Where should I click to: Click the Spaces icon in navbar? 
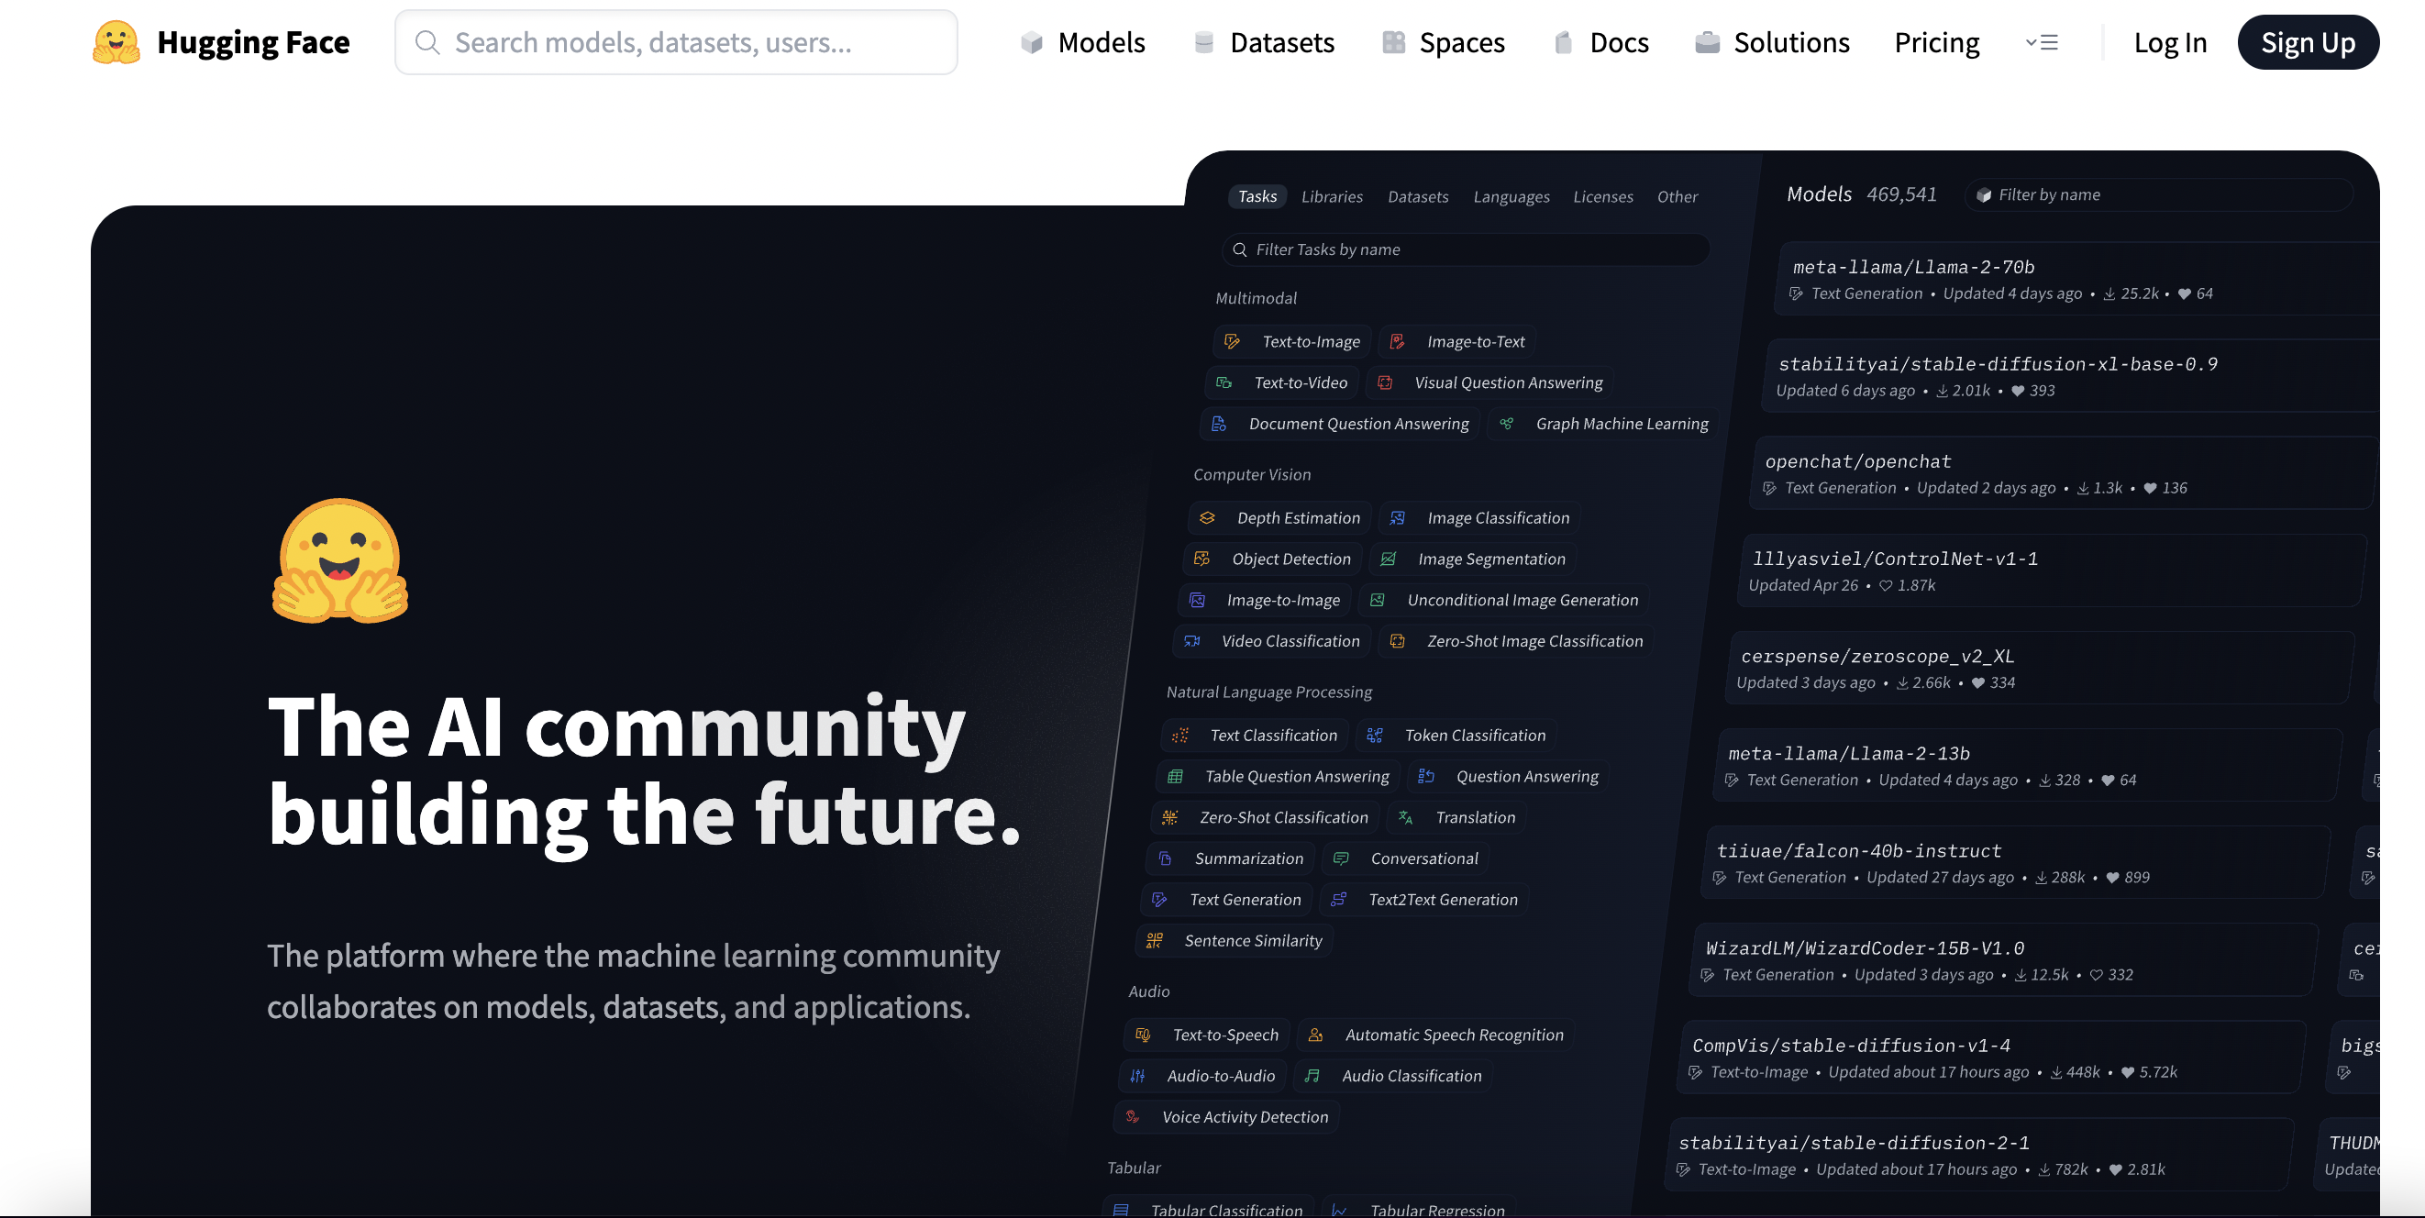point(1393,42)
